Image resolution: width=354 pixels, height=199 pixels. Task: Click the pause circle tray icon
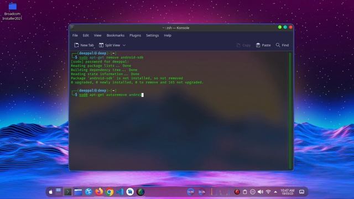pos(252,192)
